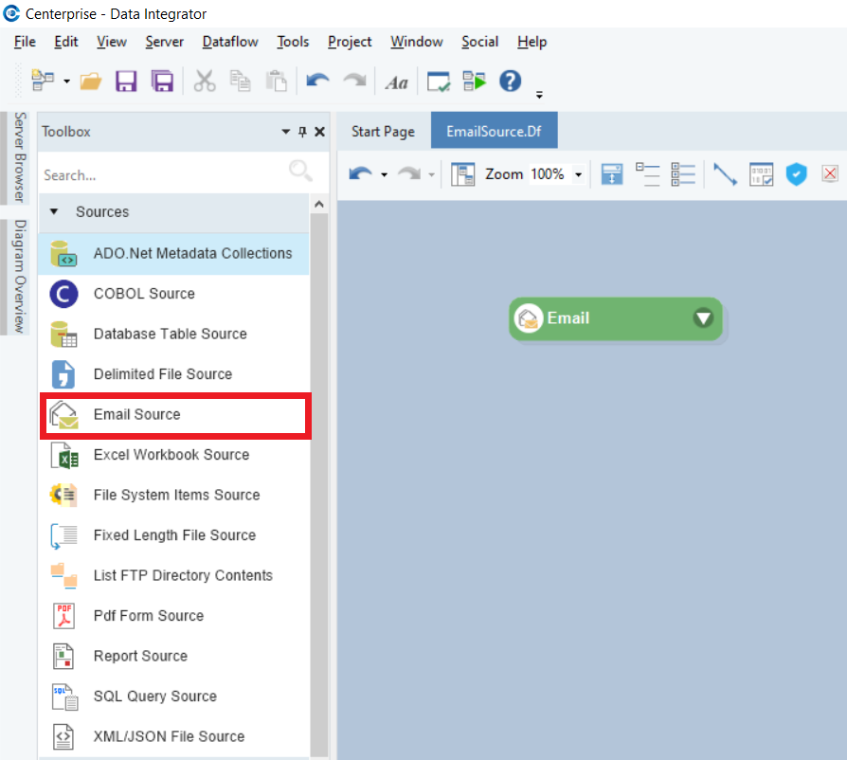Image resolution: width=847 pixels, height=760 pixels.
Task: Choose Pdf Form Source from the toolbox
Action: (148, 616)
